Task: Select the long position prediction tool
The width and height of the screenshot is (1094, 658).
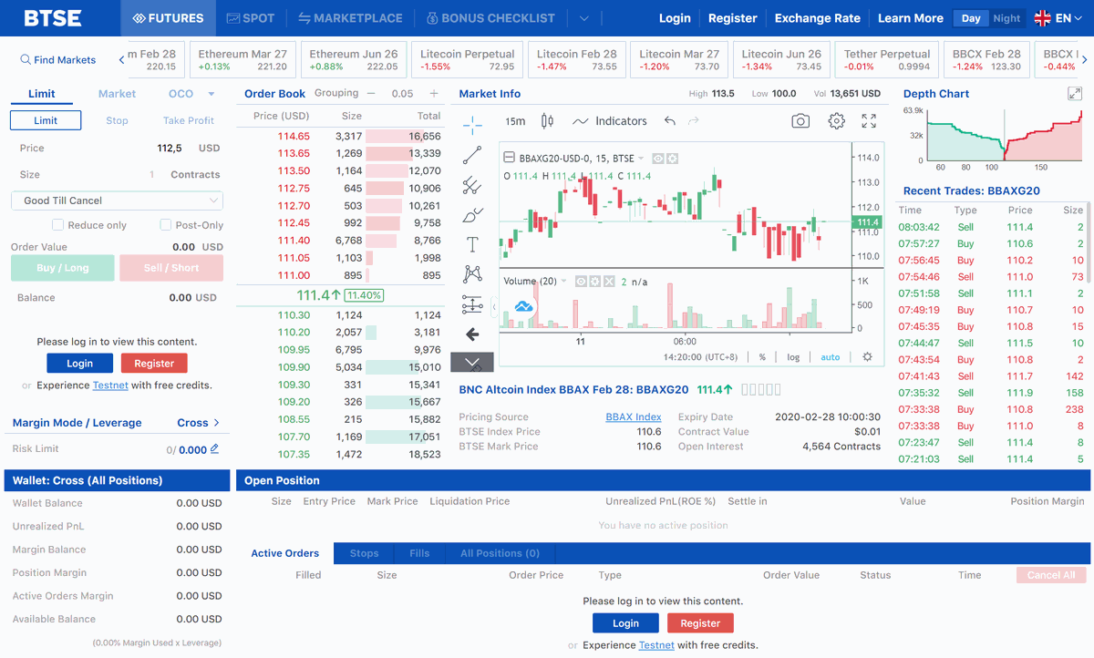Action: click(x=472, y=304)
